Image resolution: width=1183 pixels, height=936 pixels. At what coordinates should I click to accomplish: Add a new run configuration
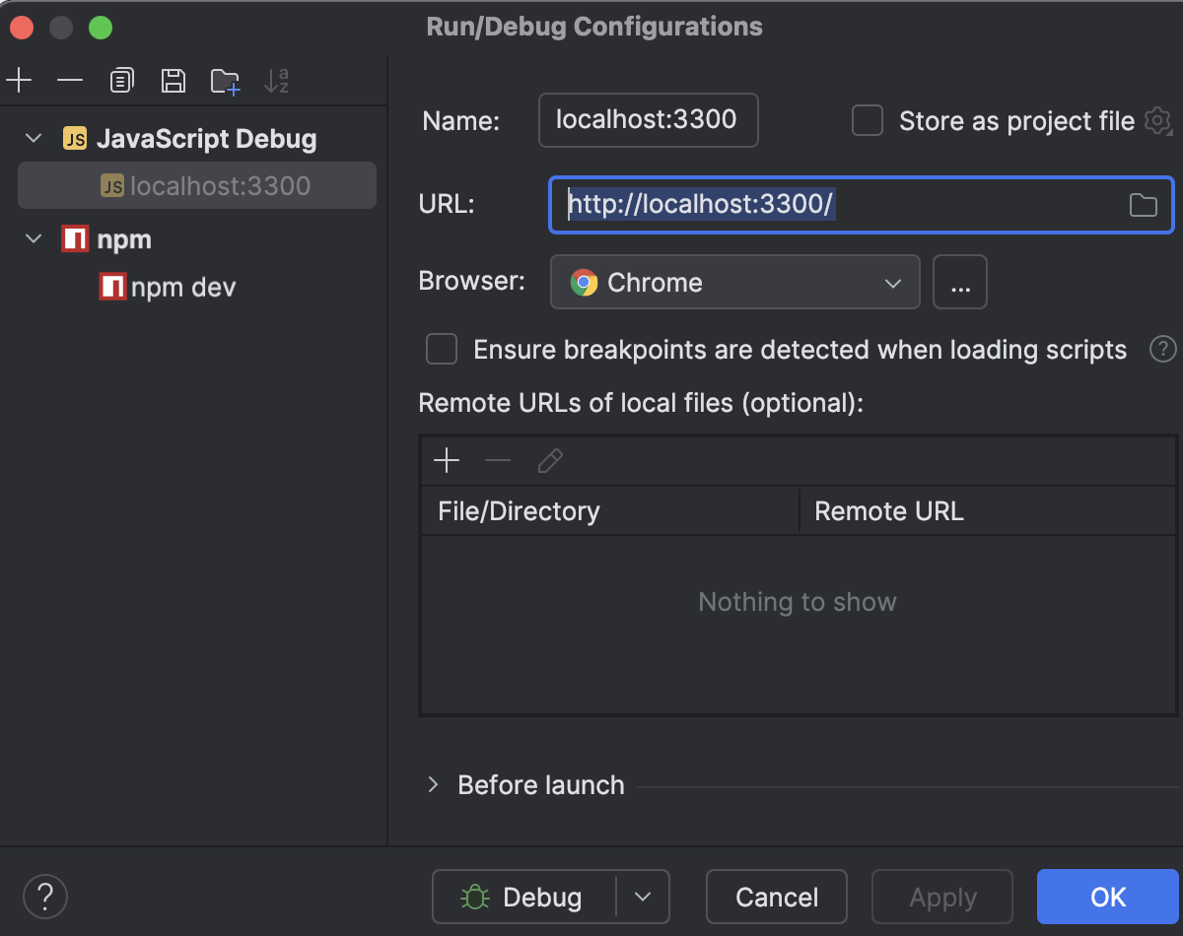click(x=19, y=80)
